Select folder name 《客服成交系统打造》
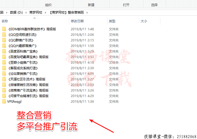The height and width of the screenshot is (139, 197). tap(23, 68)
